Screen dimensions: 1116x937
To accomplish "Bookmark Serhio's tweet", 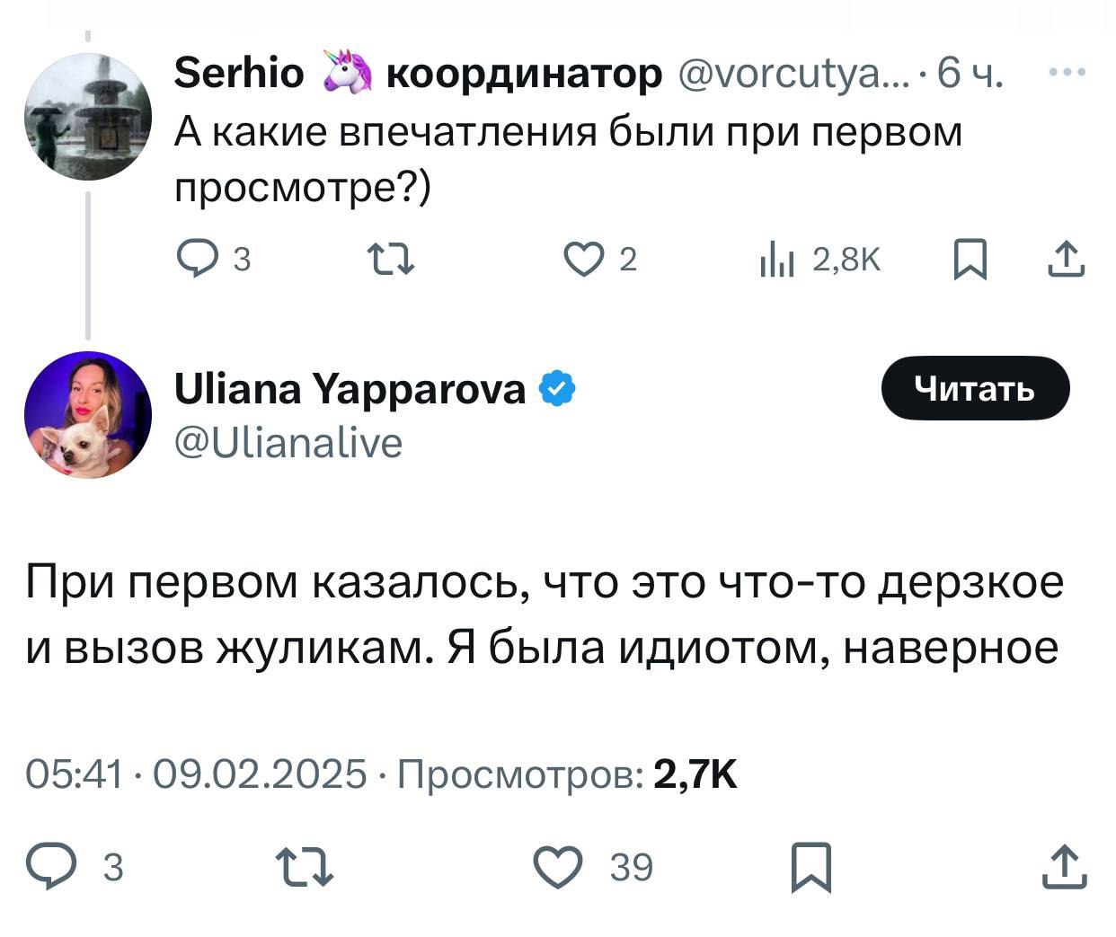I will [x=970, y=261].
